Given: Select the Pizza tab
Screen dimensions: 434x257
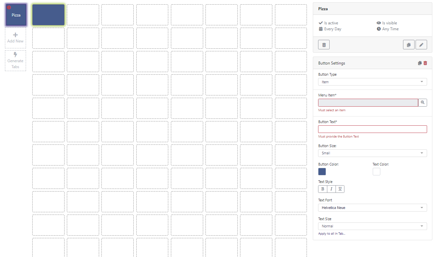Looking at the screenshot, I should click(x=15, y=14).
